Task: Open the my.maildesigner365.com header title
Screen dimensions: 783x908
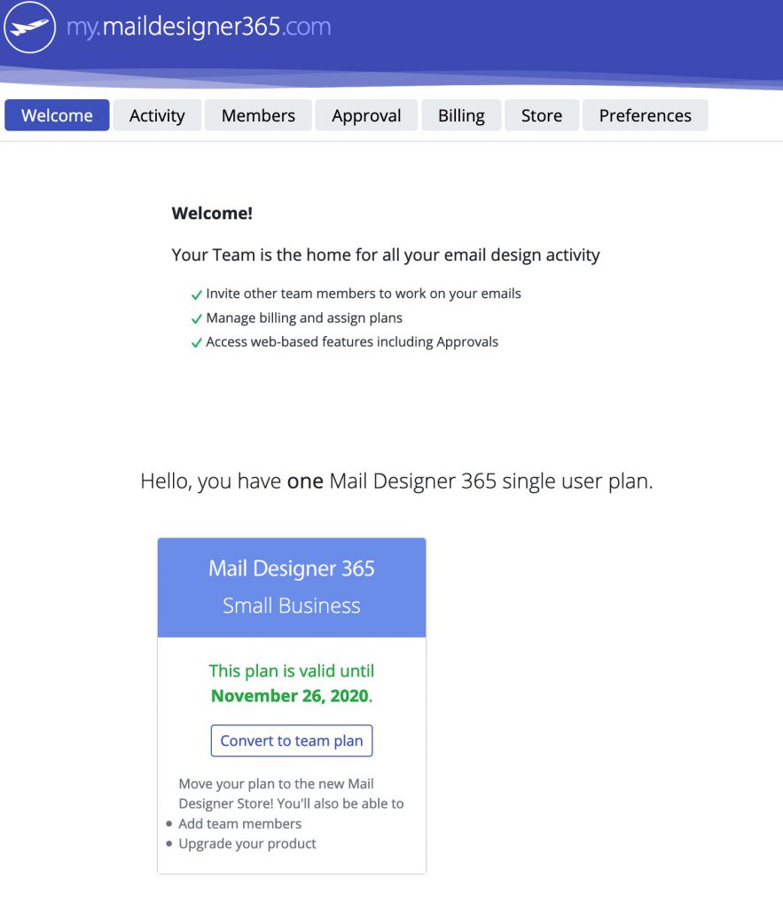Action: (199, 27)
